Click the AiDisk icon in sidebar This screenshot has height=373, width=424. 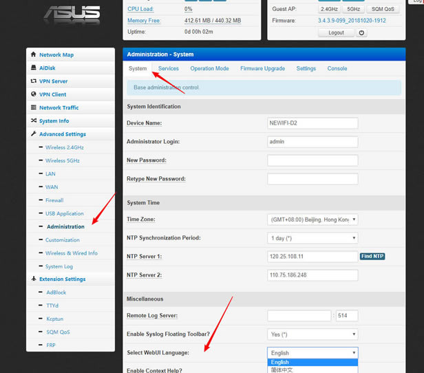(33, 68)
